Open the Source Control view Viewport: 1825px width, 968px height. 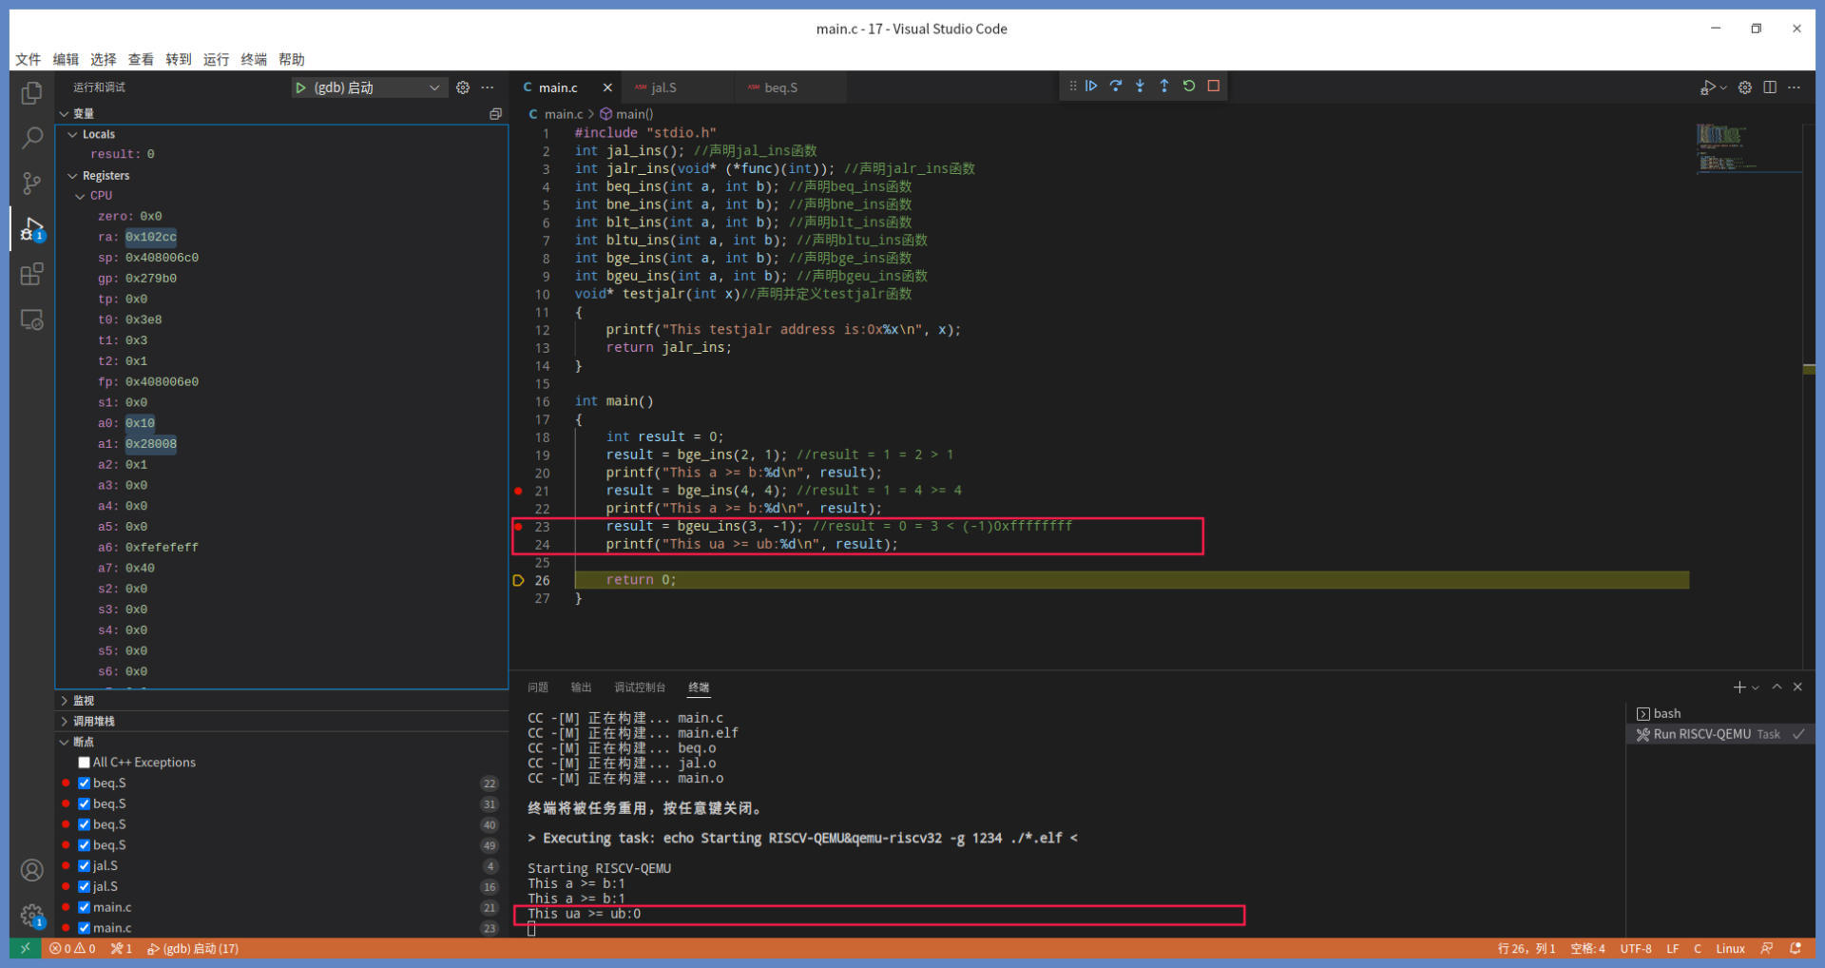coord(31,183)
